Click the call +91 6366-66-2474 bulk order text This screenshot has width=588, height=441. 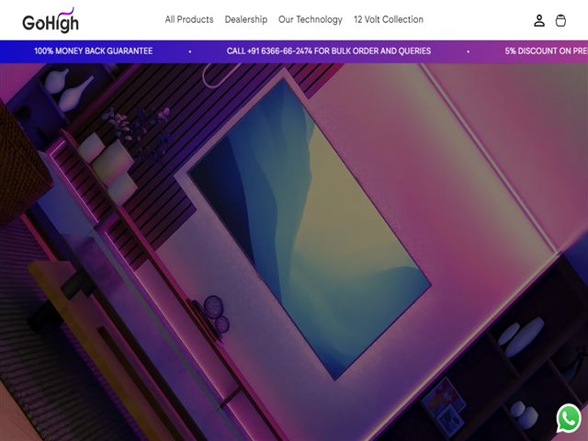[329, 51]
